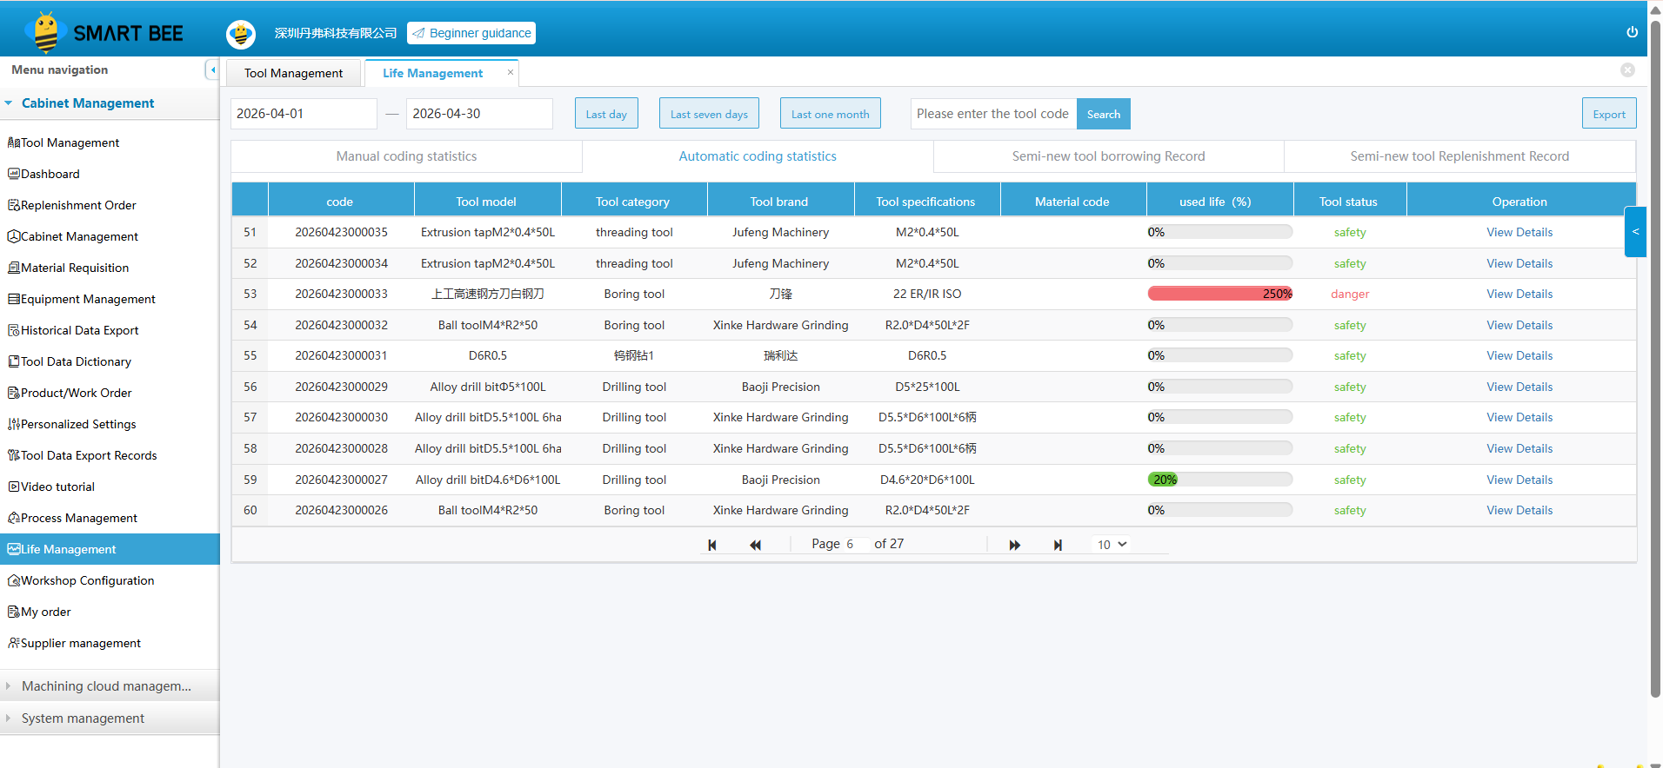This screenshot has width=1663, height=768.
Task: Open Semi-new tool borrowing Record tab
Action: 1108,156
